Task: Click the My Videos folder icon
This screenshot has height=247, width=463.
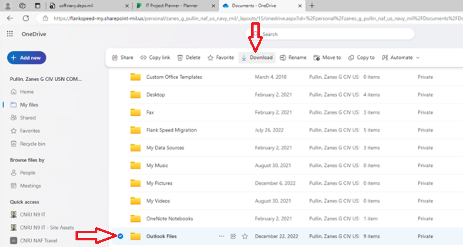Action: [135, 201]
